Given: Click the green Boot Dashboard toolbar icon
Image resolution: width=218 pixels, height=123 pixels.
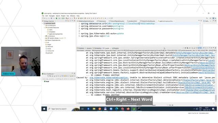Looking at the screenshot, I should (x=57, y=18).
